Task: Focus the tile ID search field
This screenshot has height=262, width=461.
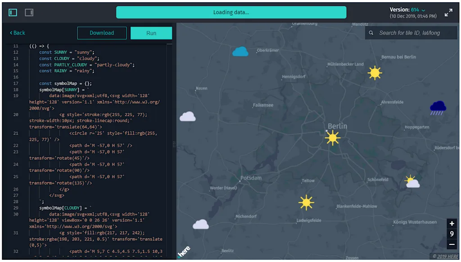Action: (411, 33)
